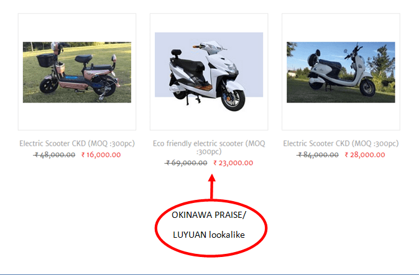
Task: Click the third Electric Scooter CKD title
Action: [x=341, y=143]
